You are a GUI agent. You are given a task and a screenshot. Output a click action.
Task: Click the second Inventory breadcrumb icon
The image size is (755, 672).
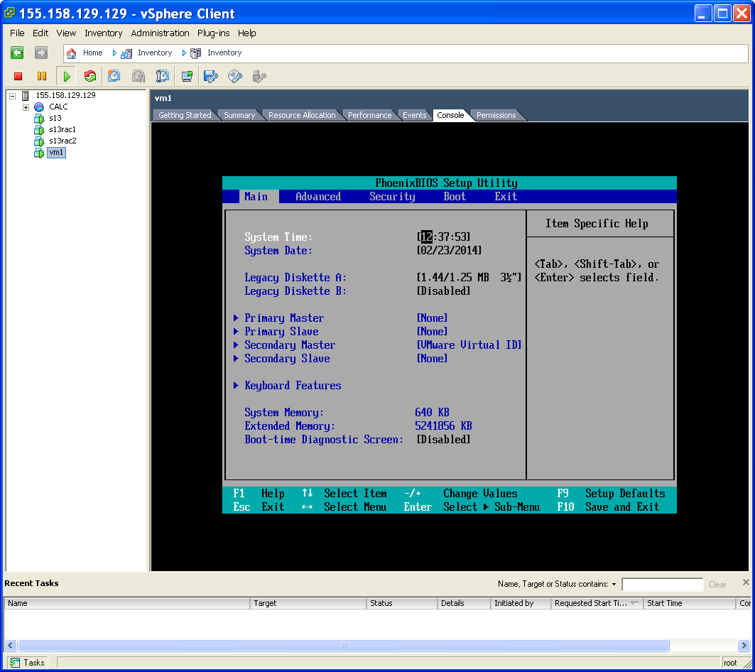pyautogui.click(x=195, y=53)
